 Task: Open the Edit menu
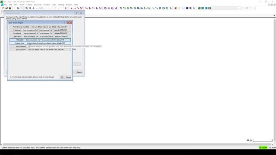pos(10,5)
